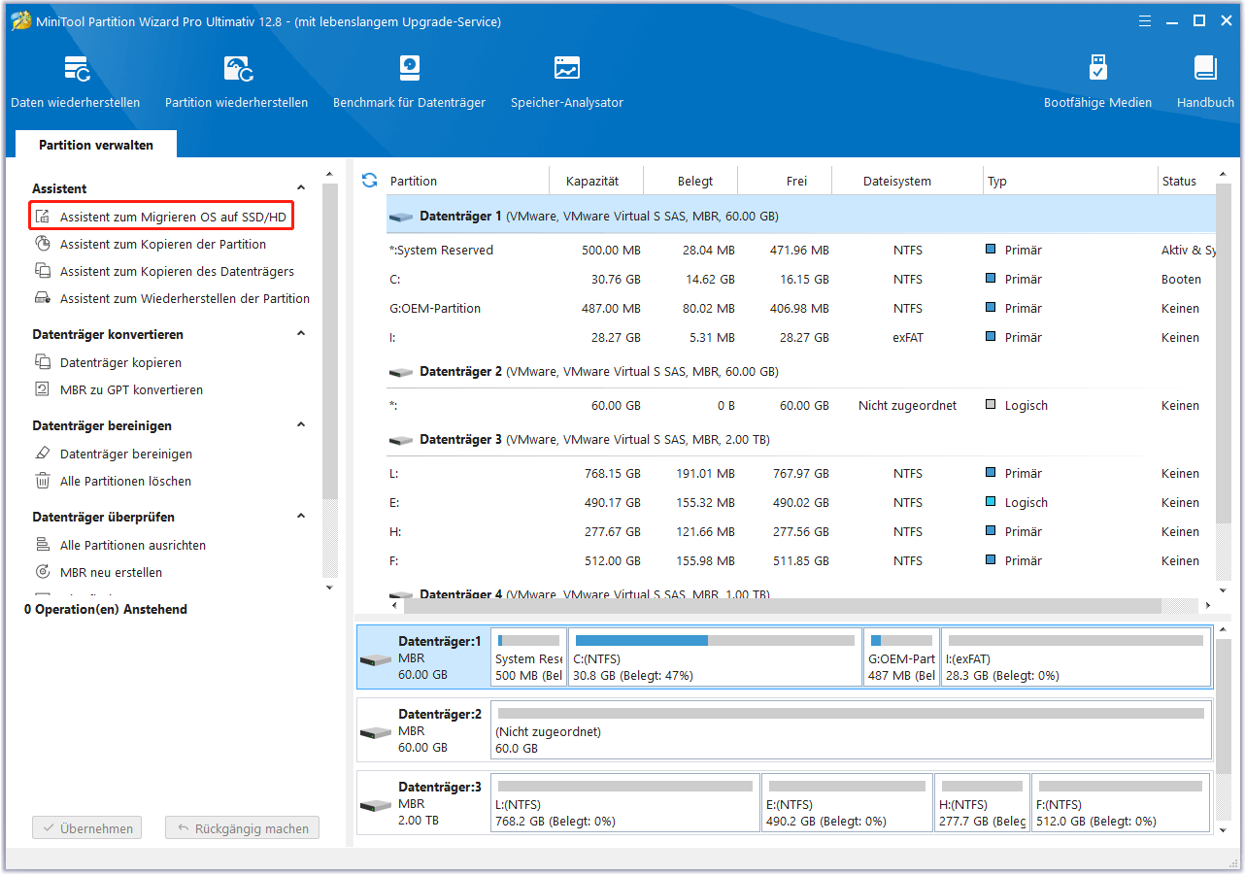Image resolution: width=1245 pixels, height=875 pixels.
Task: Select F:(NTFS) block in disk map
Action: pyautogui.click(x=1121, y=803)
